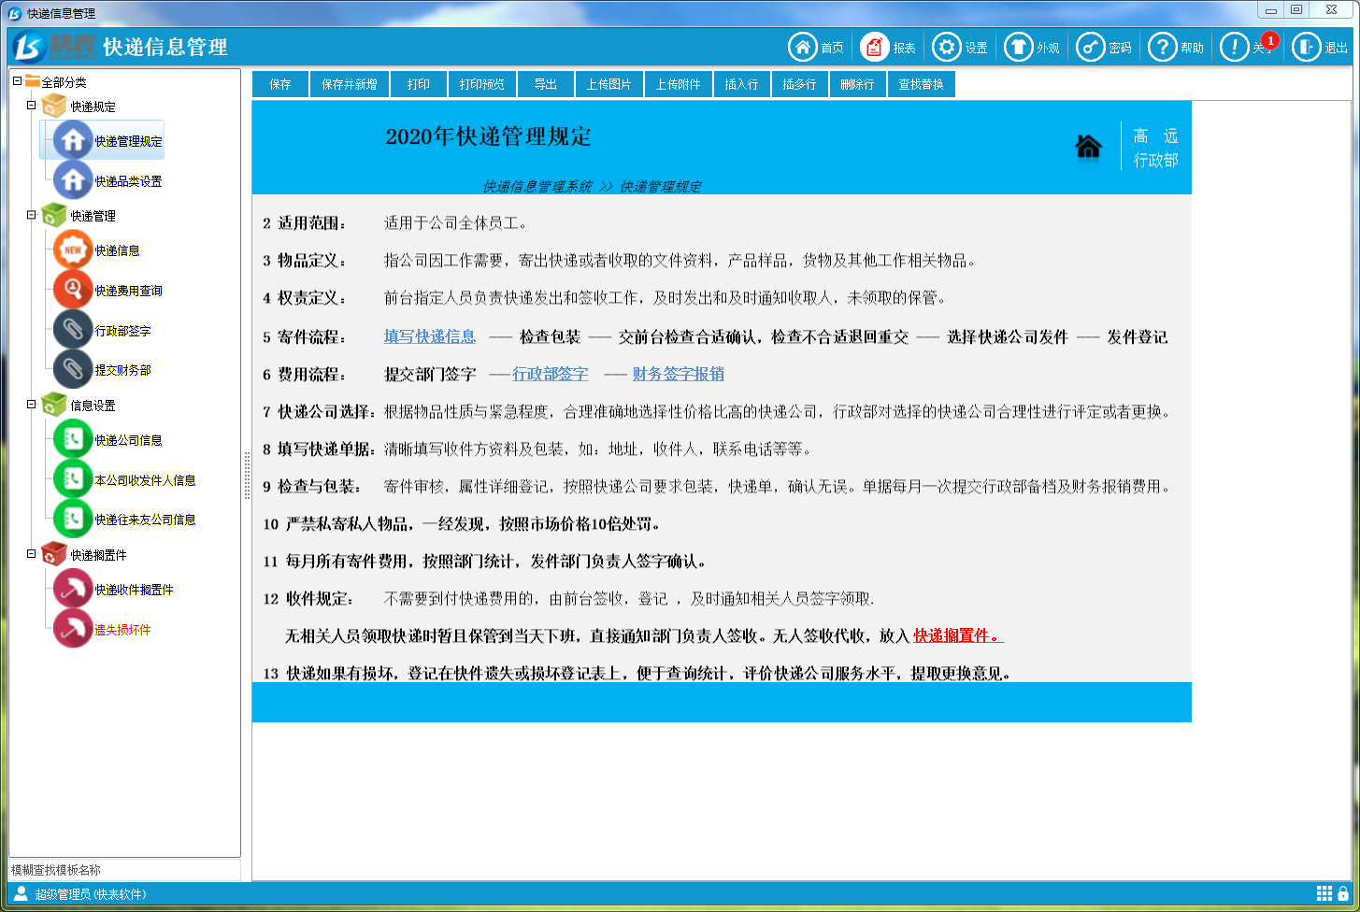Click the grid icon in status bar
Screen dimensions: 1360x912
(1324, 893)
